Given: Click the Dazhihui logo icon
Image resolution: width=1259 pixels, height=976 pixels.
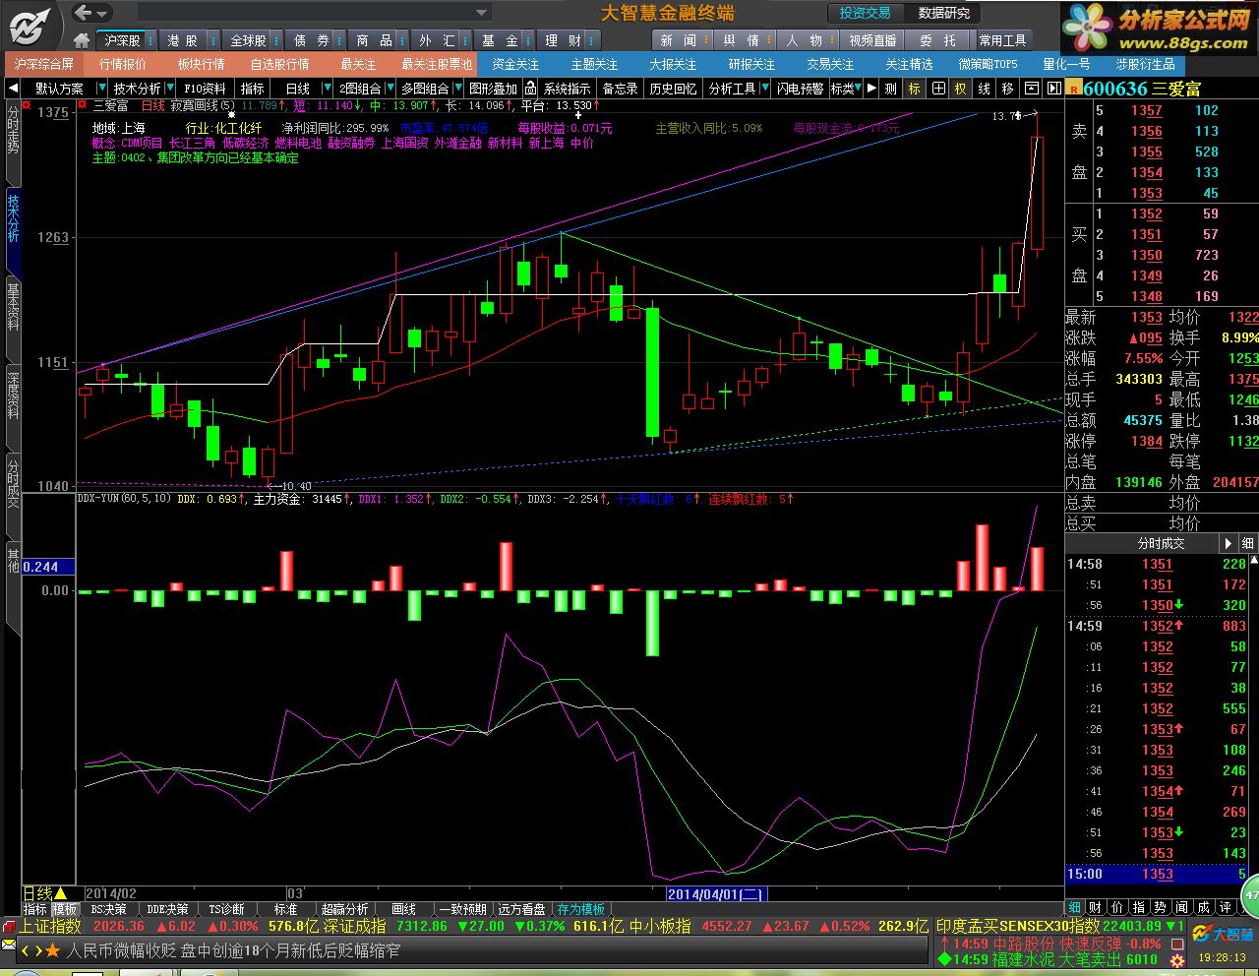Looking at the screenshot, I should [30, 25].
